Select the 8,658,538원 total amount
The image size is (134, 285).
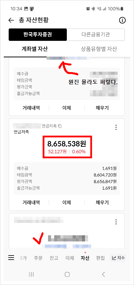tap(66, 144)
